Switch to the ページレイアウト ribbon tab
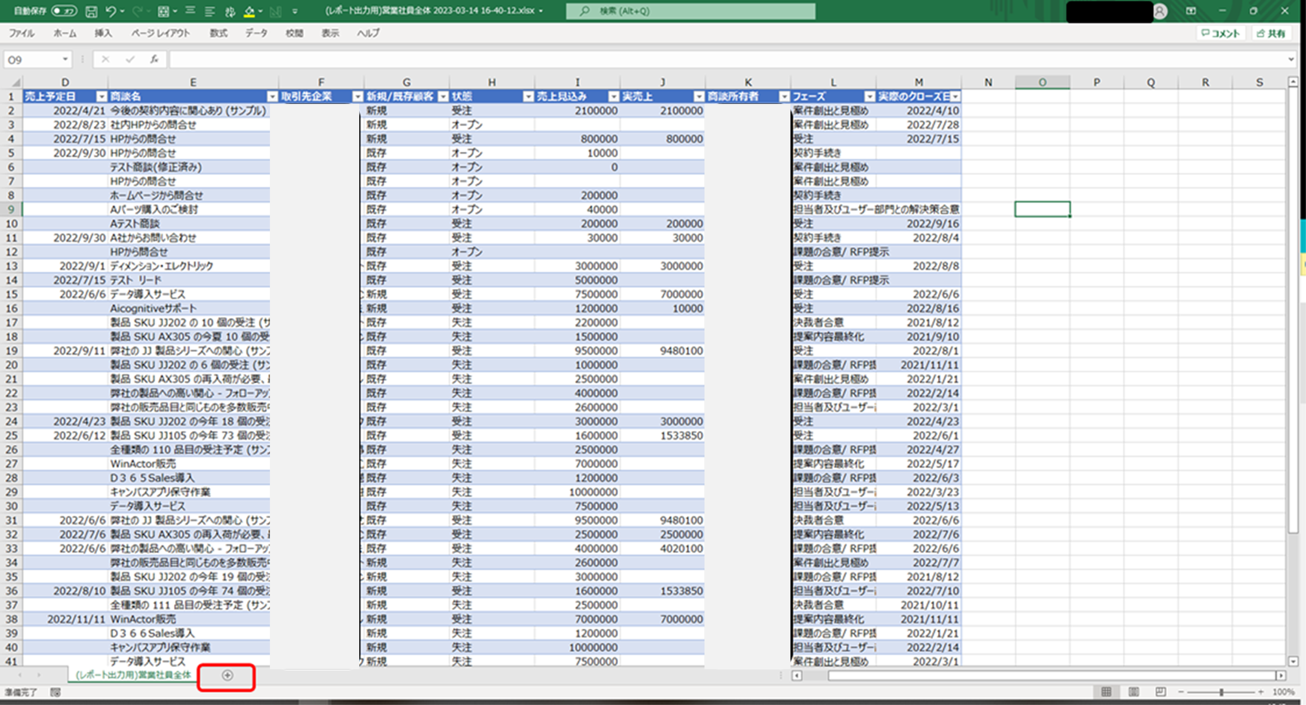This screenshot has width=1306, height=705. (x=160, y=34)
